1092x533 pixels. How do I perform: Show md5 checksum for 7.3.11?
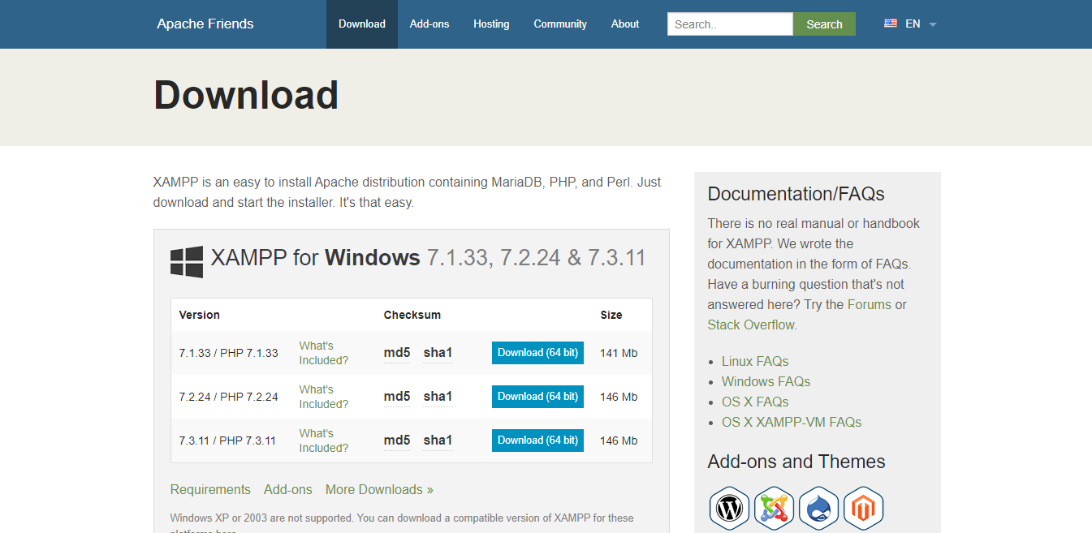[397, 441]
